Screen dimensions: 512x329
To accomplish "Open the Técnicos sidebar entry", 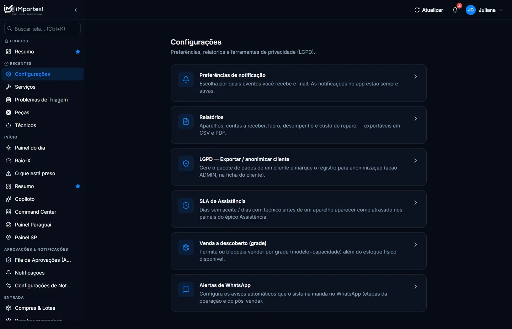I will pyautogui.click(x=42, y=125).
